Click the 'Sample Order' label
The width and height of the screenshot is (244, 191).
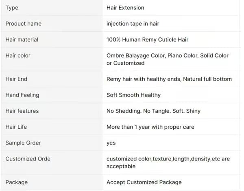pos(23,143)
